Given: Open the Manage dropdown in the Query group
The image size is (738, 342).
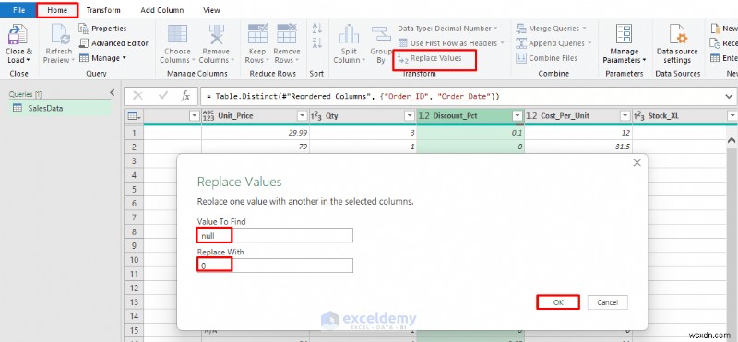Looking at the screenshot, I should point(103,58).
